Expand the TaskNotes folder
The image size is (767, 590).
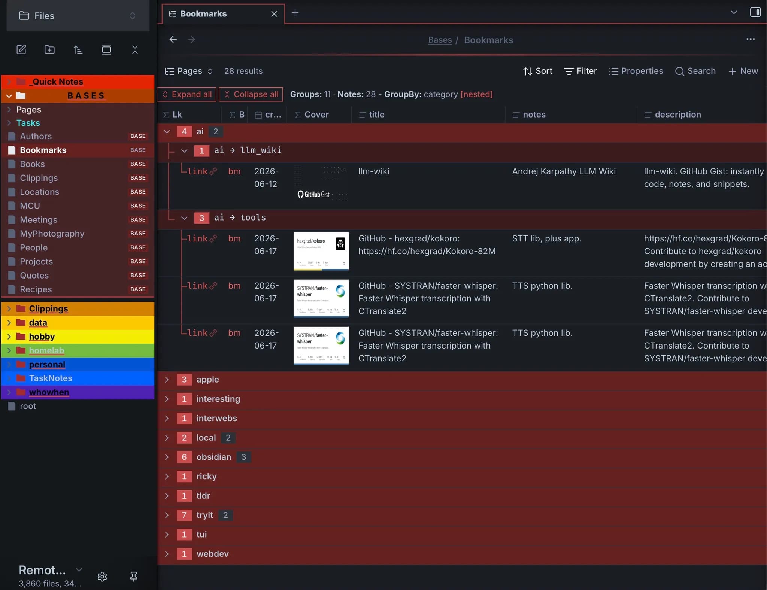click(78, 378)
